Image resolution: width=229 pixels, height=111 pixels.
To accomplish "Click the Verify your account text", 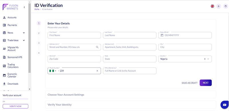I will click(x=12, y=95).
